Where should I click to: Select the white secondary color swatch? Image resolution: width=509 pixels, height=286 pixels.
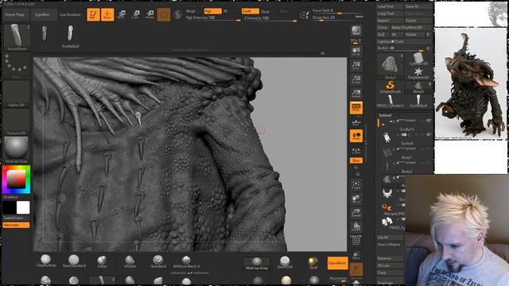pyautogui.click(x=23, y=207)
